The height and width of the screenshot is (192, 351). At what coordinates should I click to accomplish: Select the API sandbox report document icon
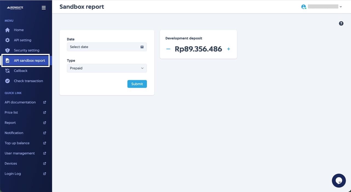(x=7, y=60)
